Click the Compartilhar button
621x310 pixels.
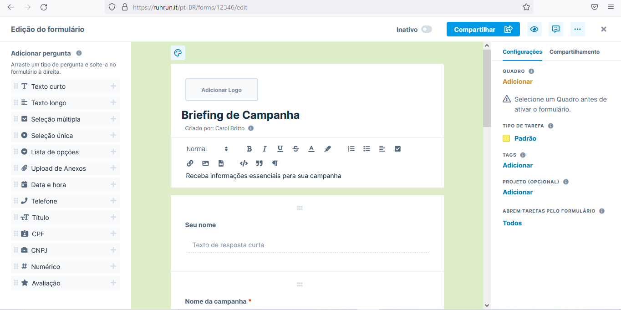click(483, 29)
